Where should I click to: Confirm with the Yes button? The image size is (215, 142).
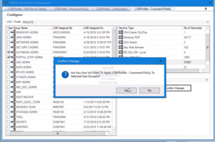pos(126,90)
